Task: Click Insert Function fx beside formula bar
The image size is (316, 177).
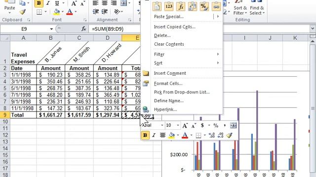Action: coord(84,29)
